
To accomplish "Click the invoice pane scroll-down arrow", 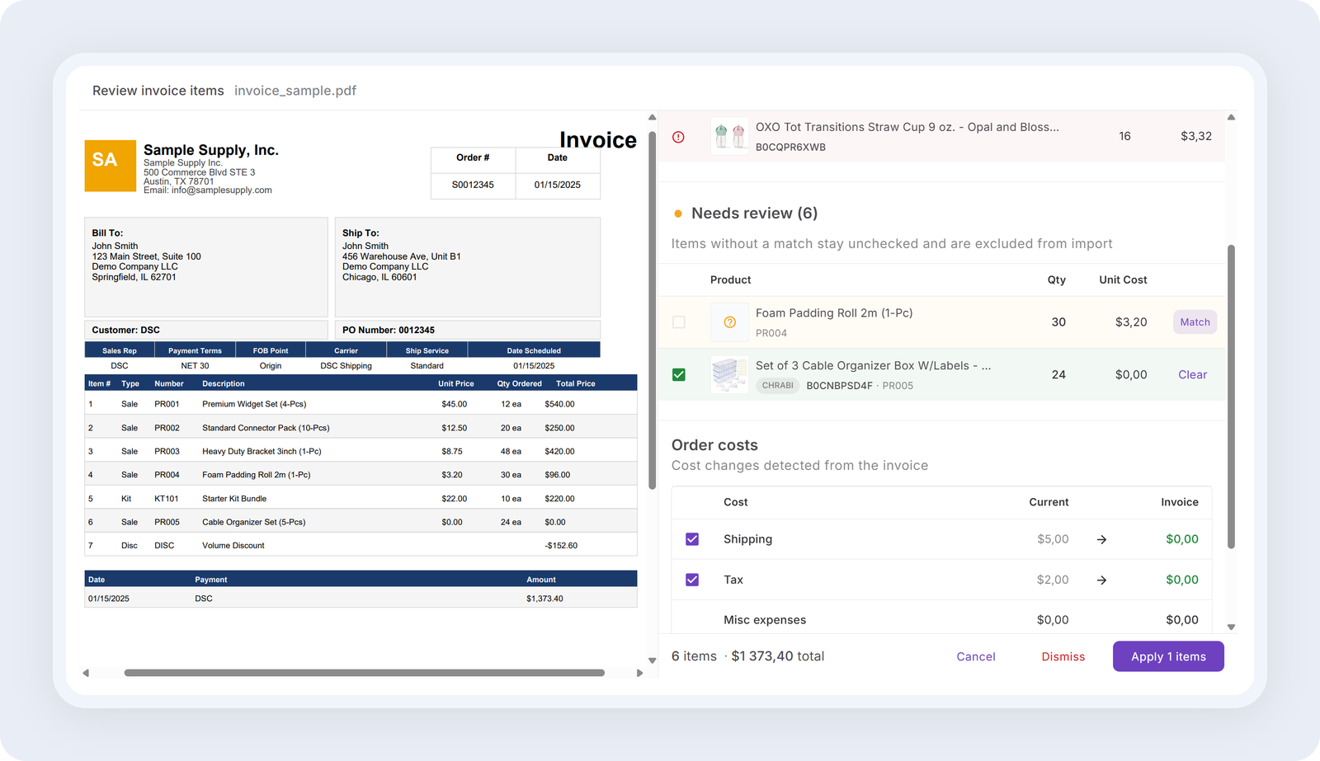I will tap(652, 660).
